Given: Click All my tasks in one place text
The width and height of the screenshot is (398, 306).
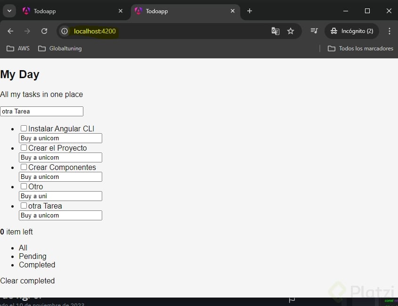Looking at the screenshot, I should [x=41, y=94].
